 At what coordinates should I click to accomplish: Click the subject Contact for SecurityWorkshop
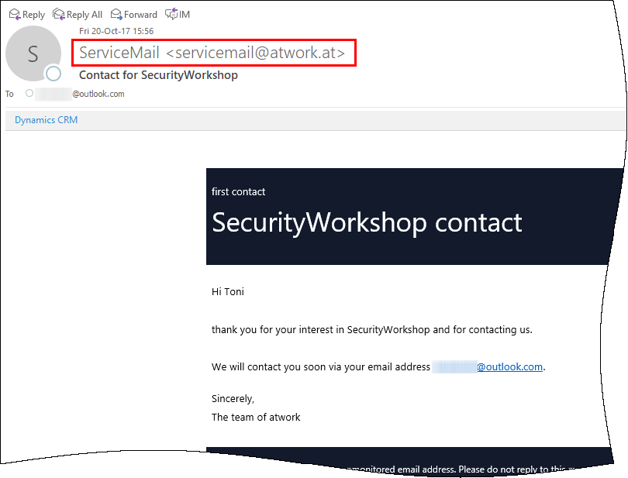(x=158, y=75)
